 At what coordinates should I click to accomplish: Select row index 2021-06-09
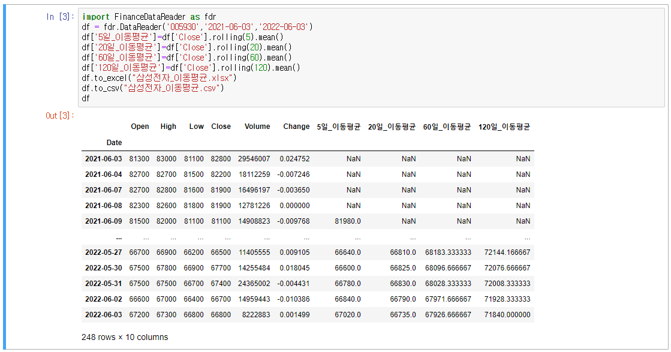click(104, 221)
